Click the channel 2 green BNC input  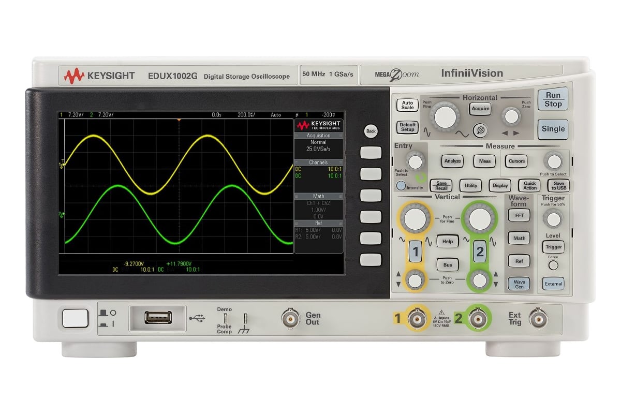[477, 318]
